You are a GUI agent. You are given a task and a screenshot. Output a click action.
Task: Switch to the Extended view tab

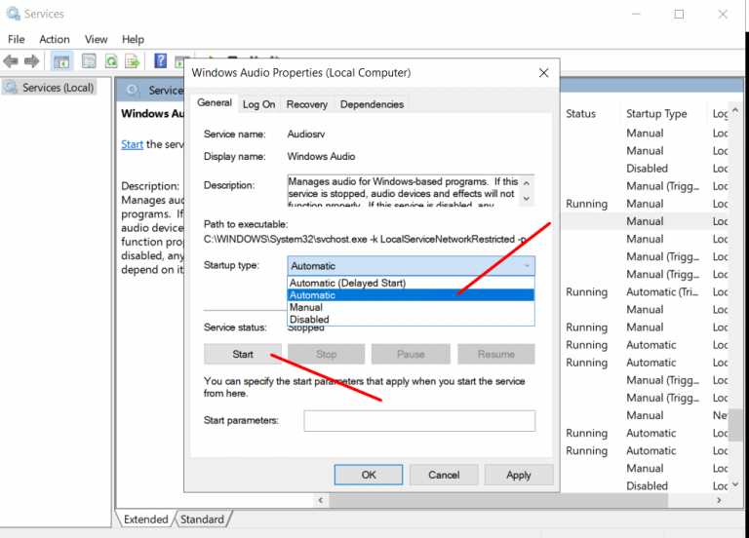coord(145,519)
